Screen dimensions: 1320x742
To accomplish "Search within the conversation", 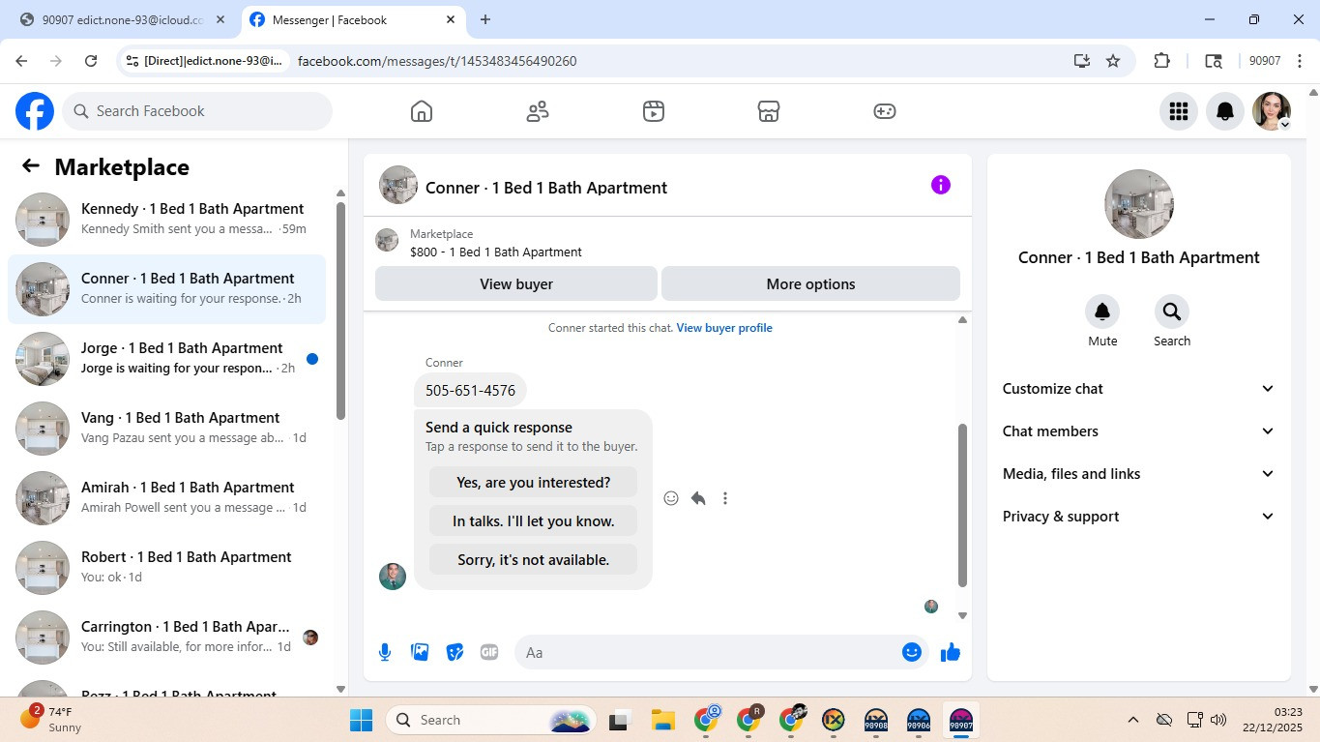I will tap(1172, 312).
